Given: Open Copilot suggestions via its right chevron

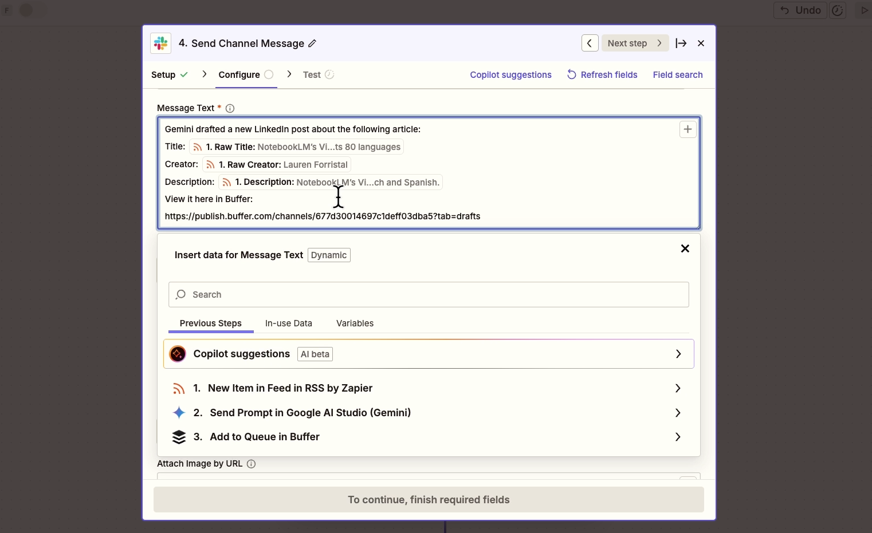Looking at the screenshot, I should 678,354.
